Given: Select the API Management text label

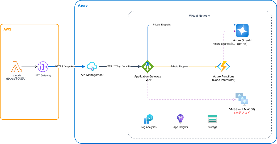Looking at the screenshot, I should [x=92, y=75].
